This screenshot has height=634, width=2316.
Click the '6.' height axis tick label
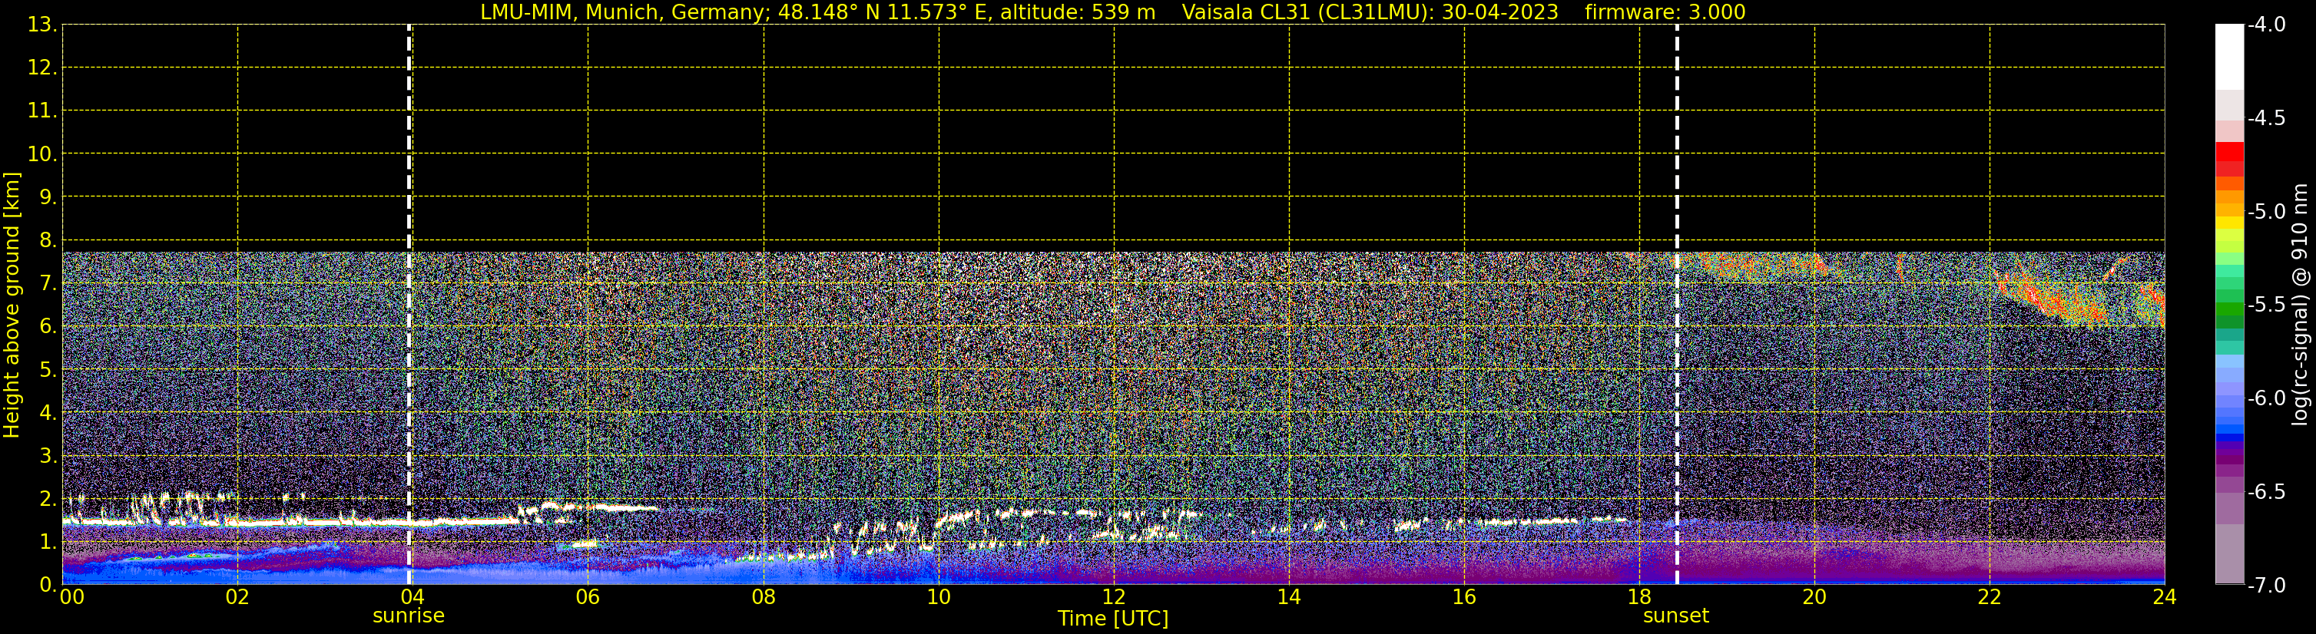coord(48,327)
